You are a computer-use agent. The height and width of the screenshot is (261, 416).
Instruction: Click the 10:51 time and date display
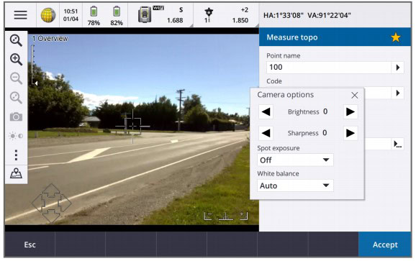[x=71, y=15]
